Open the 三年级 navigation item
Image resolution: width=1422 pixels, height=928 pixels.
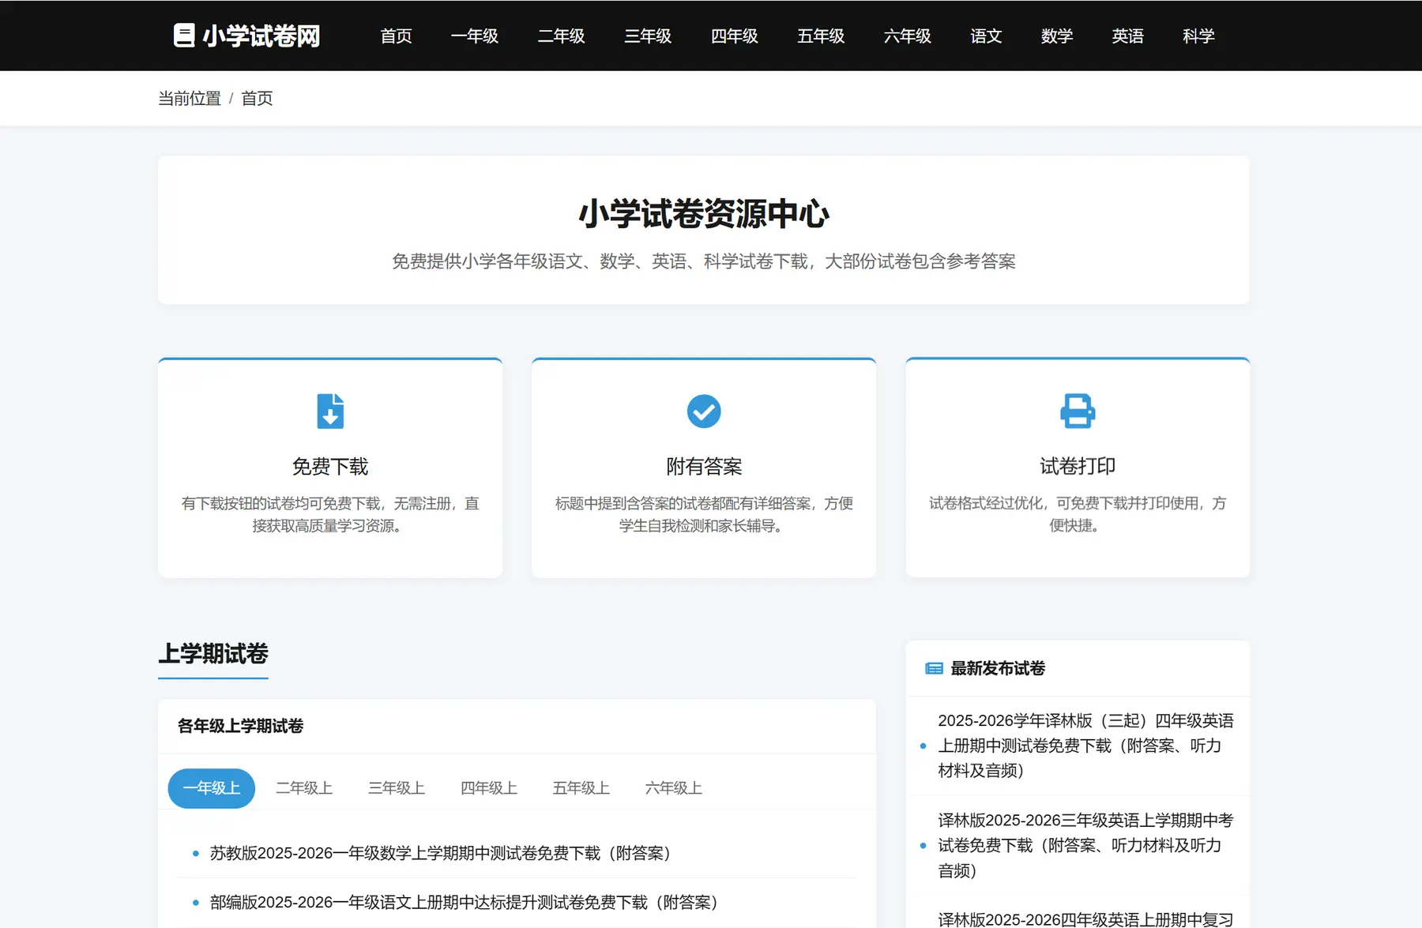pyautogui.click(x=647, y=36)
